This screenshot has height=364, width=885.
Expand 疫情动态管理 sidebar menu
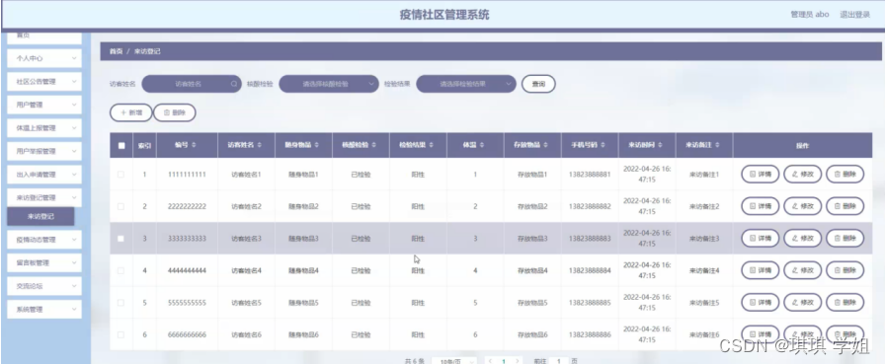pyautogui.click(x=44, y=240)
